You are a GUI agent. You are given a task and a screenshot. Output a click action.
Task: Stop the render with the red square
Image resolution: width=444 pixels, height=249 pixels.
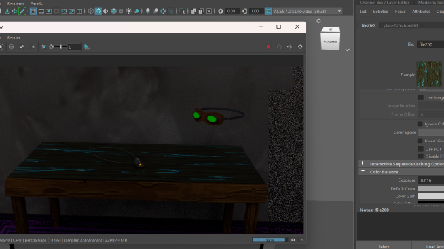pos(268,47)
